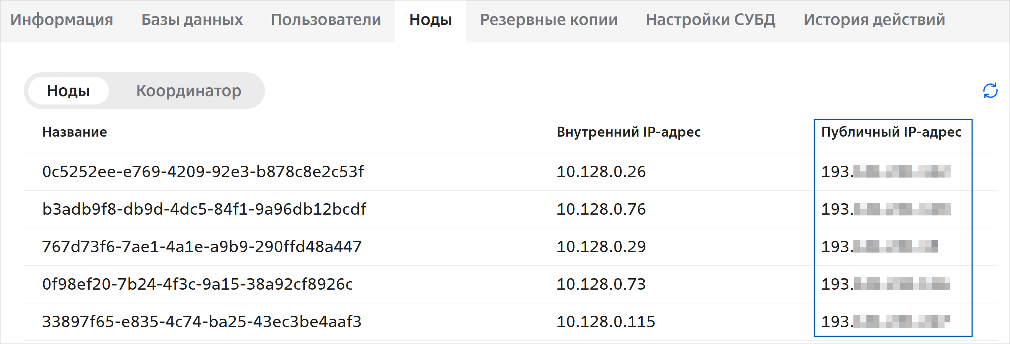Go to the Пользователи tab
This screenshot has width=1010, height=344.
[x=326, y=20]
